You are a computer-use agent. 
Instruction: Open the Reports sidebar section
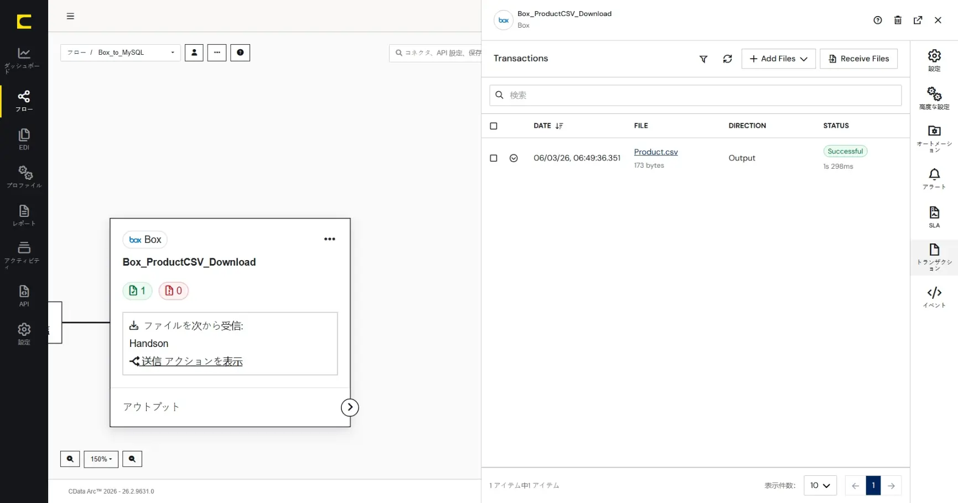(x=24, y=215)
